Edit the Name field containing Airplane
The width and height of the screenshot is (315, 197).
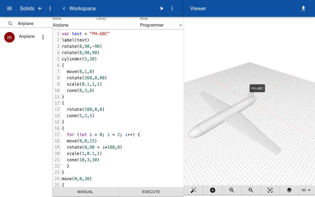[74, 25]
